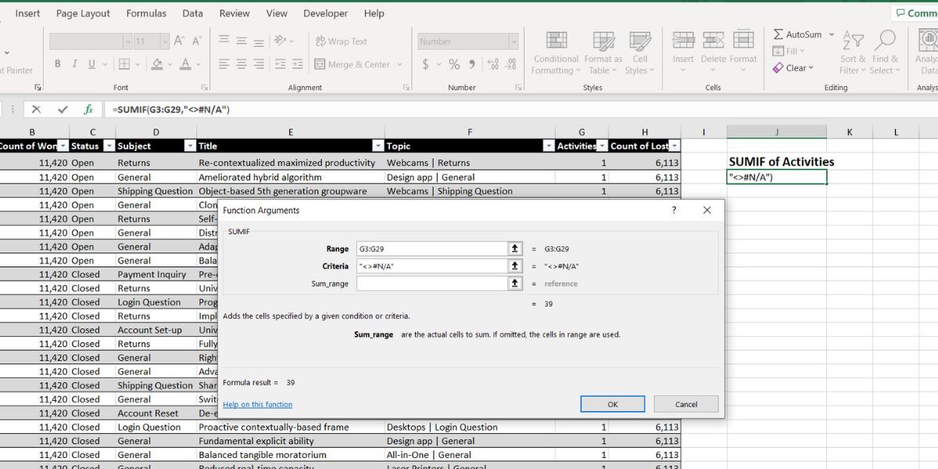Click OK in Function Arguments dialog
The height and width of the screenshot is (469, 938).
(613, 404)
